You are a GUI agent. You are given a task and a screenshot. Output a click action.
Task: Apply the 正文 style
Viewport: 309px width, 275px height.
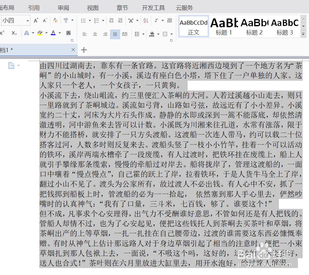click(x=194, y=27)
